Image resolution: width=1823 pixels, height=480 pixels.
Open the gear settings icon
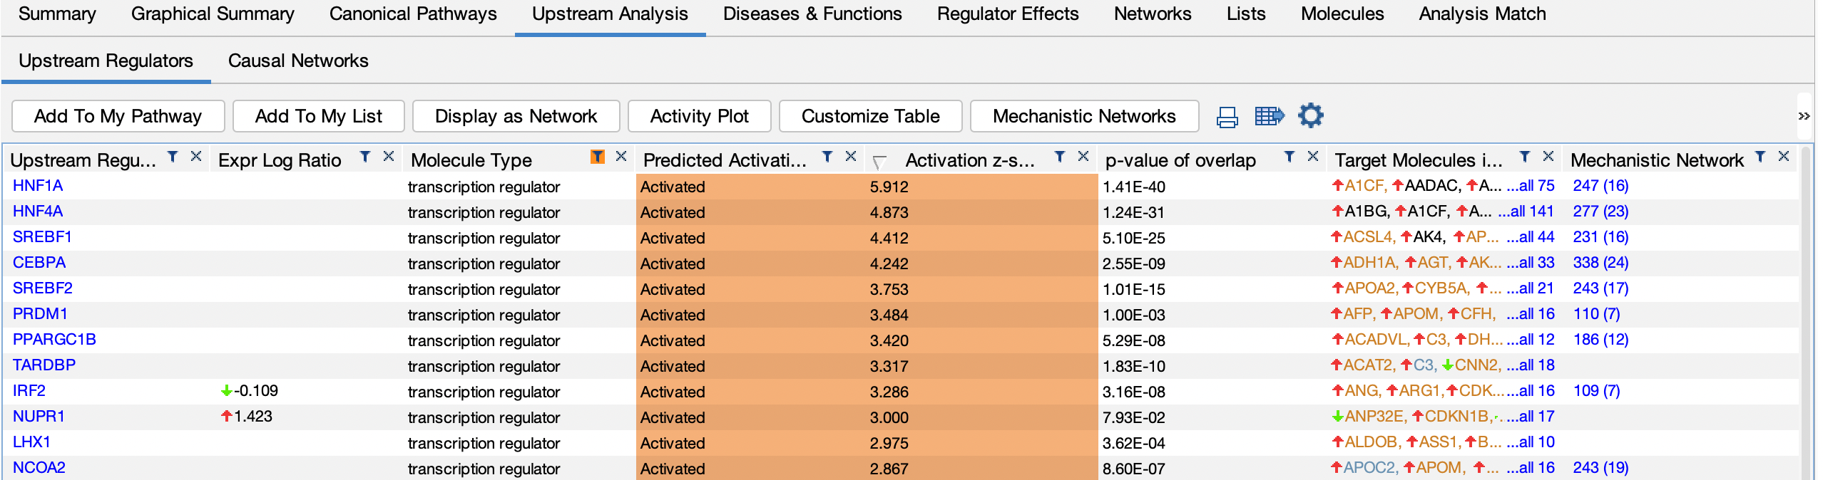click(1310, 115)
